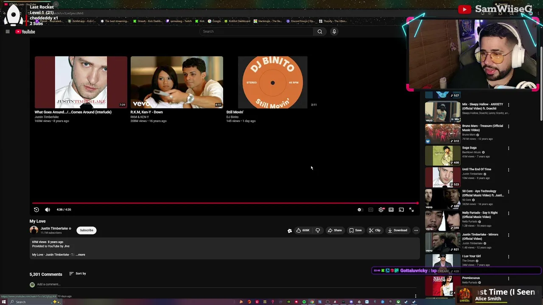Viewport: 543px width, 305px height.
Task: Enter full screen mode
Action: [x=411, y=210]
